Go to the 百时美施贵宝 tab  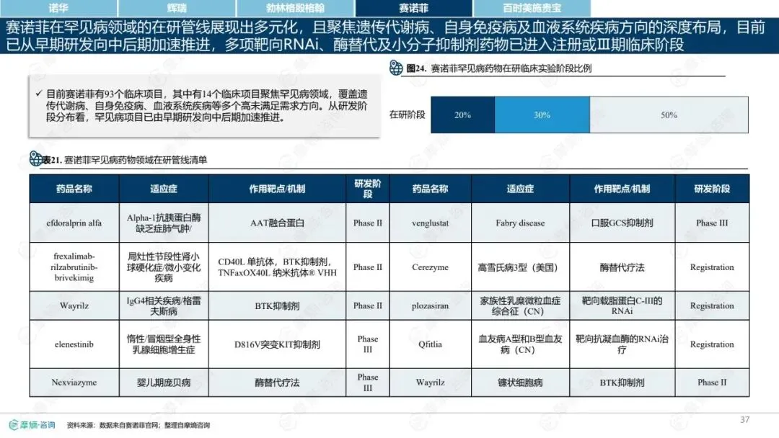[532, 8]
